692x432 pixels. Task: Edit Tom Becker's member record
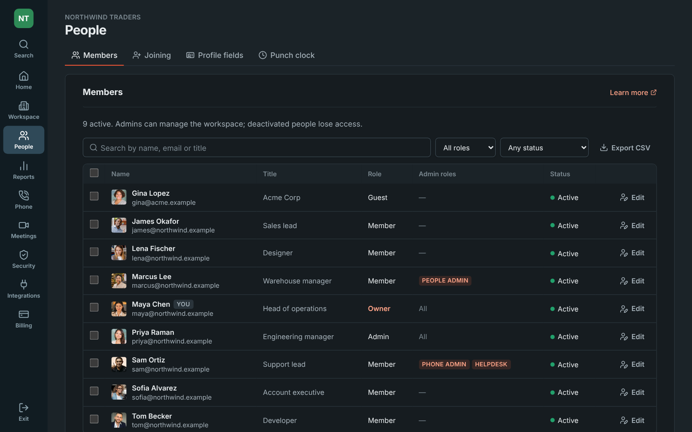click(x=632, y=420)
